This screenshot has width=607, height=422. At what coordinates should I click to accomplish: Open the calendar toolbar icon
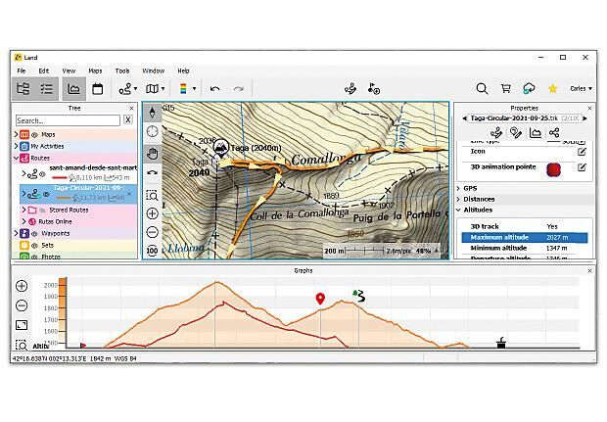97,89
